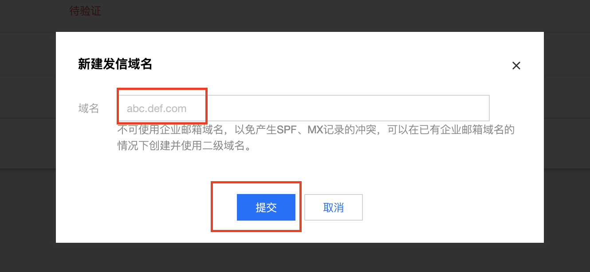
Task: Click the blue 提交 confirmation button
Action: click(266, 207)
